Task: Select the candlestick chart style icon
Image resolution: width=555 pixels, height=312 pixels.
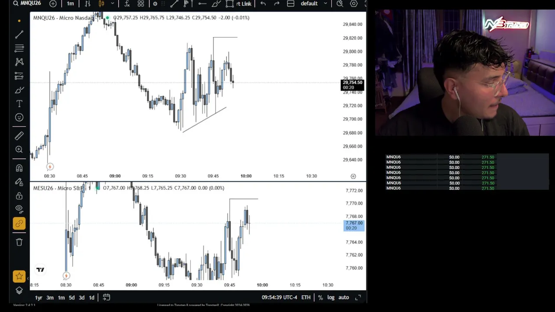Action: 101,3
